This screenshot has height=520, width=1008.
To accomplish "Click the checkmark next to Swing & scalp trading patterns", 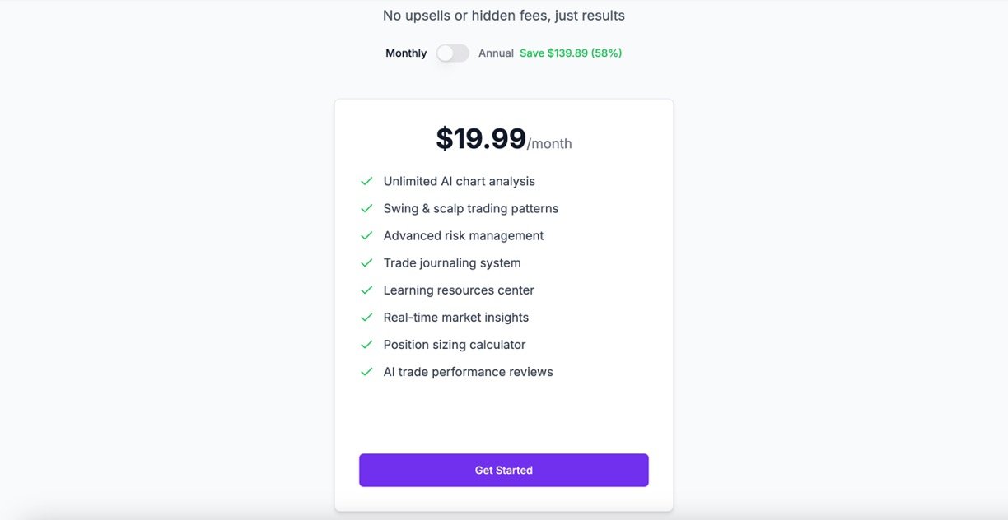I will click(366, 208).
